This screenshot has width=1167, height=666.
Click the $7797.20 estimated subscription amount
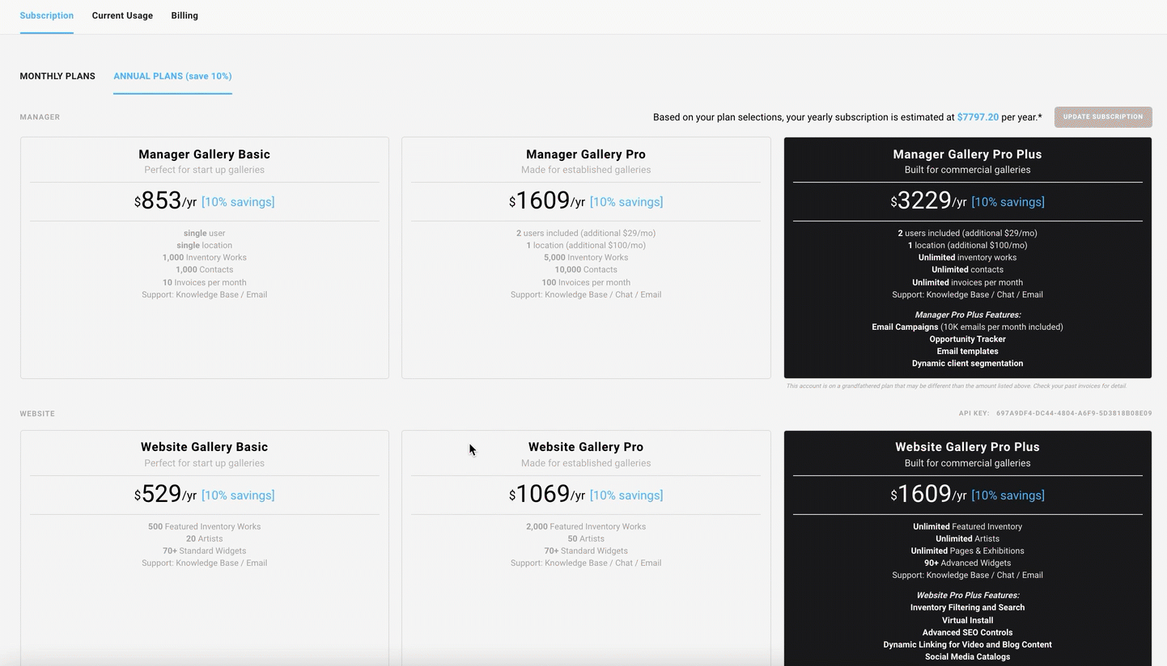coord(978,116)
